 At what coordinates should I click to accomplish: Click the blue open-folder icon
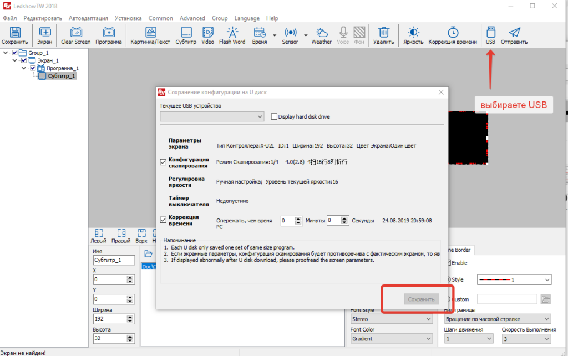point(148,253)
